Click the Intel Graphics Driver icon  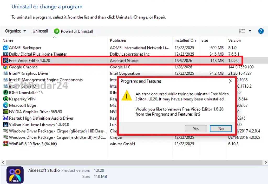point(6,73)
